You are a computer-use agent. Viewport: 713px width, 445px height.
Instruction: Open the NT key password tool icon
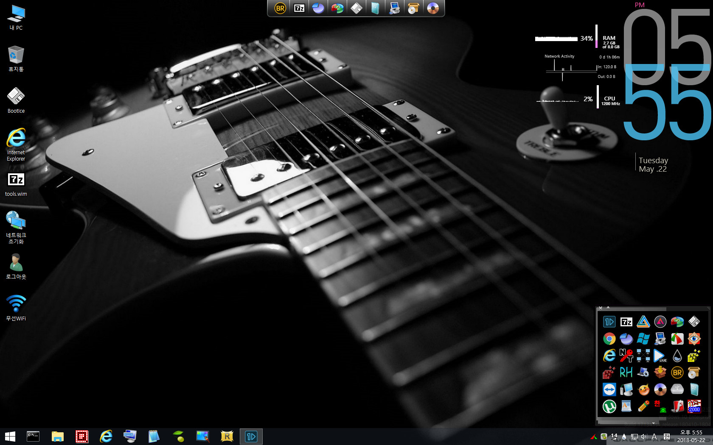tap(626, 356)
